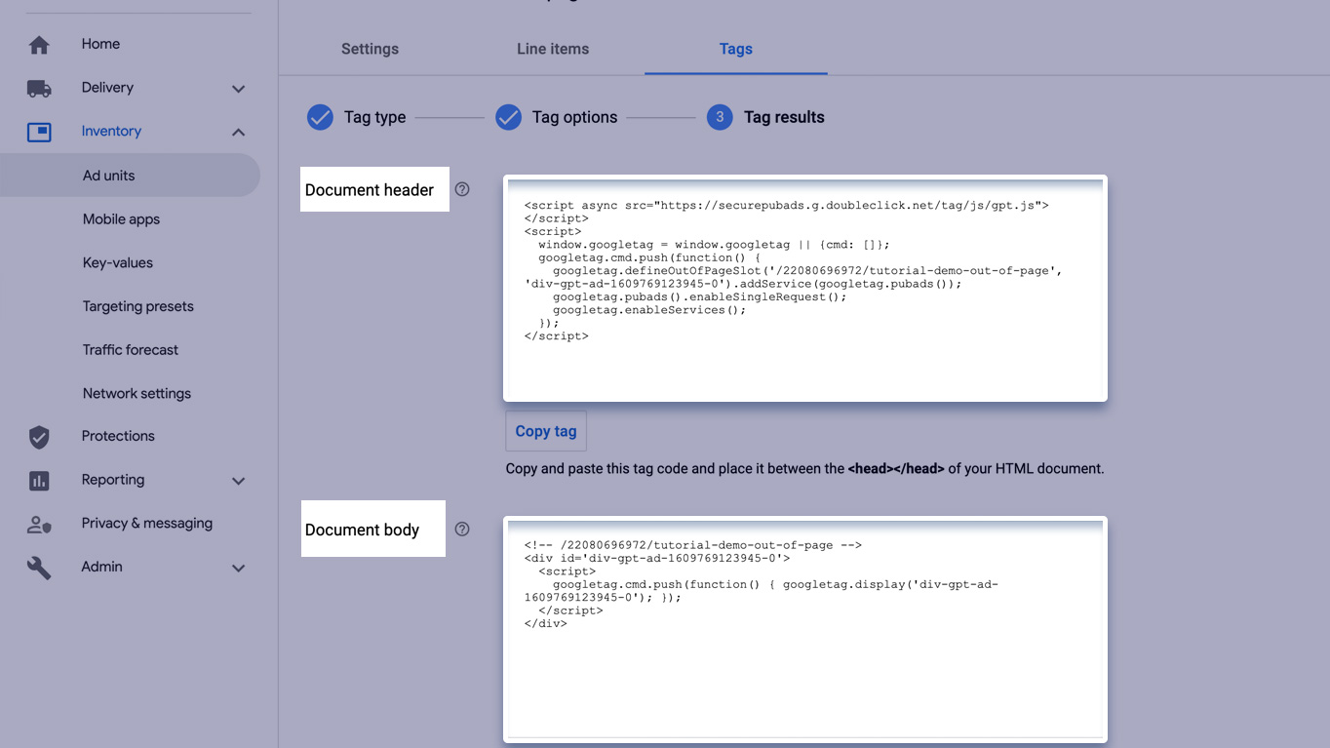
Task: Click the enableSingleRequest code line
Action: tap(699, 296)
